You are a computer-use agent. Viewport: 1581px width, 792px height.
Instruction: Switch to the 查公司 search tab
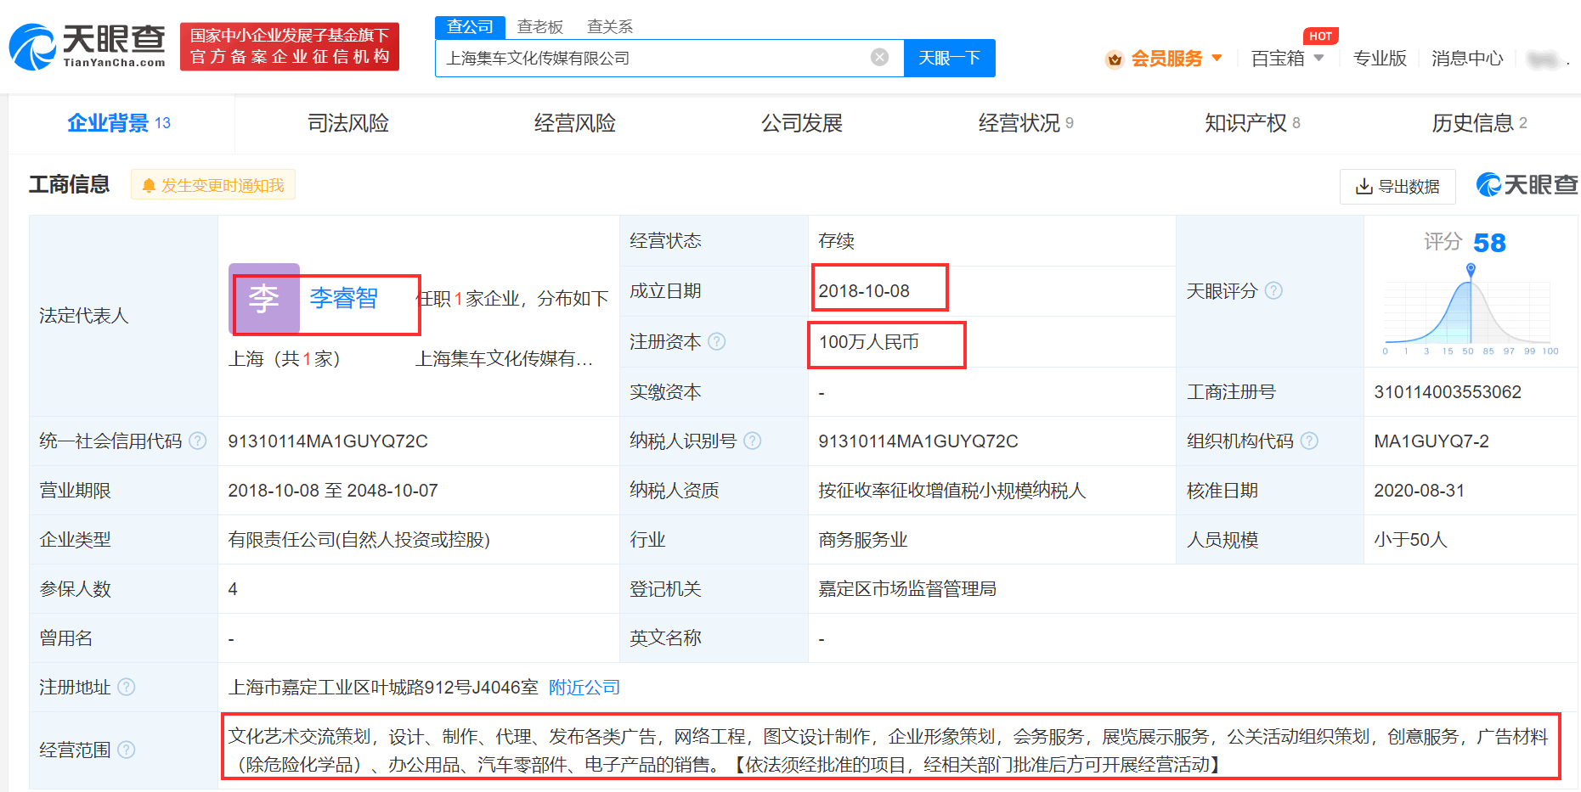click(x=470, y=27)
